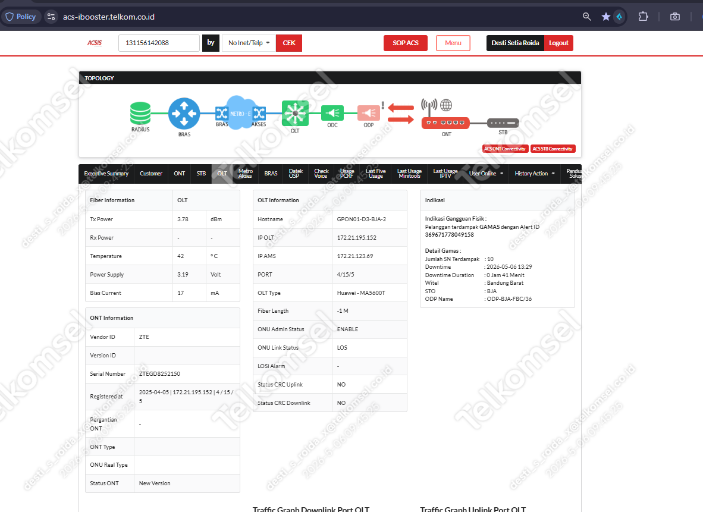
Task: Click PORT value 4/15/5
Action: tap(346, 274)
